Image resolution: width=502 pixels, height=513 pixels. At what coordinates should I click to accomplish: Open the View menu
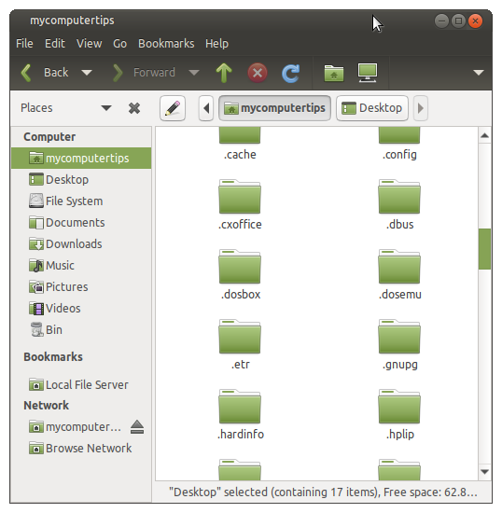pyautogui.click(x=89, y=44)
